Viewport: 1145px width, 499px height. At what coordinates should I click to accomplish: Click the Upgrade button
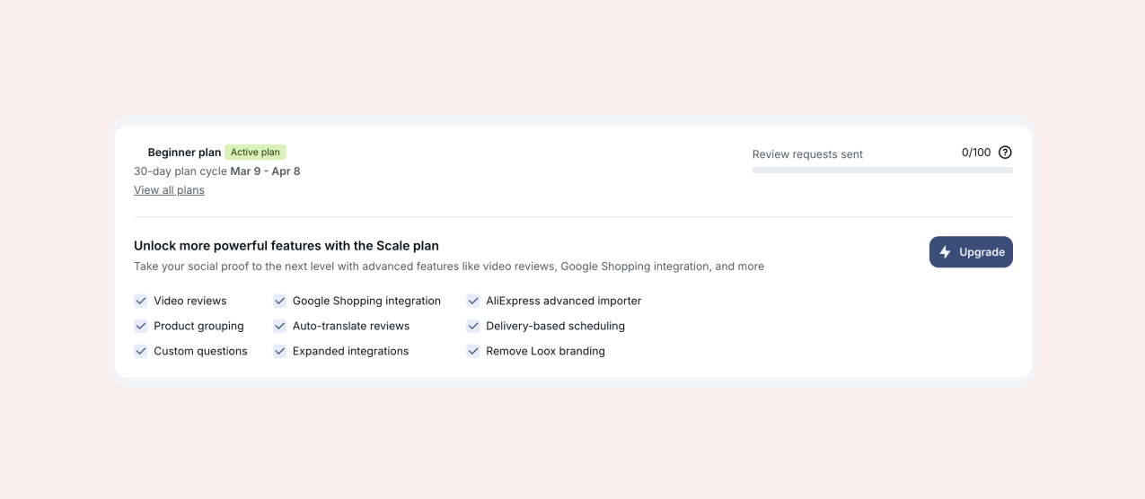click(x=971, y=252)
